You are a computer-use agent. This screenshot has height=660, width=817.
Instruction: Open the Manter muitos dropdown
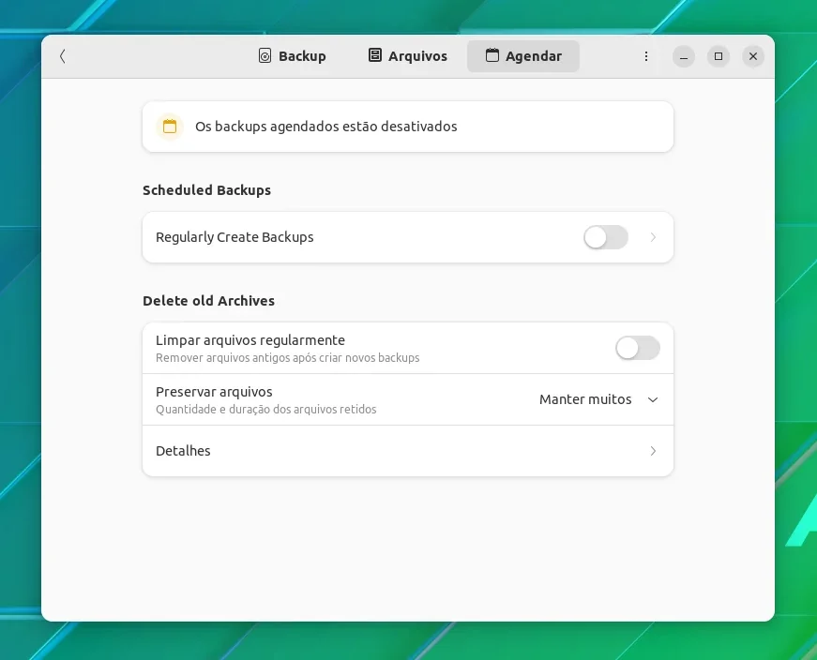point(598,399)
